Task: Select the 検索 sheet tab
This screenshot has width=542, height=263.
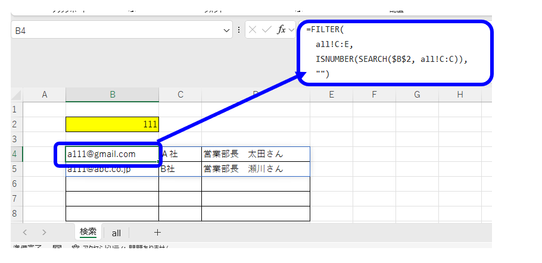Action: click(88, 233)
